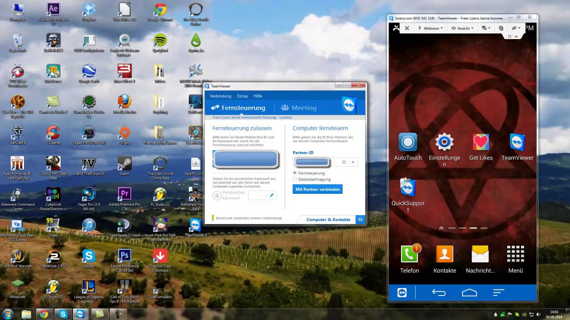Open AutoTouch app on the phone screen
Image resolution: width=570 pixels, height=320 pixels.
[x=408, y=147]
